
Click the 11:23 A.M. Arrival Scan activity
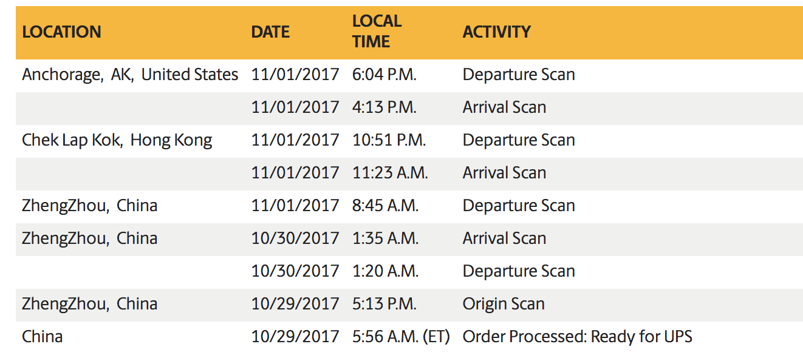coord(504,173)
